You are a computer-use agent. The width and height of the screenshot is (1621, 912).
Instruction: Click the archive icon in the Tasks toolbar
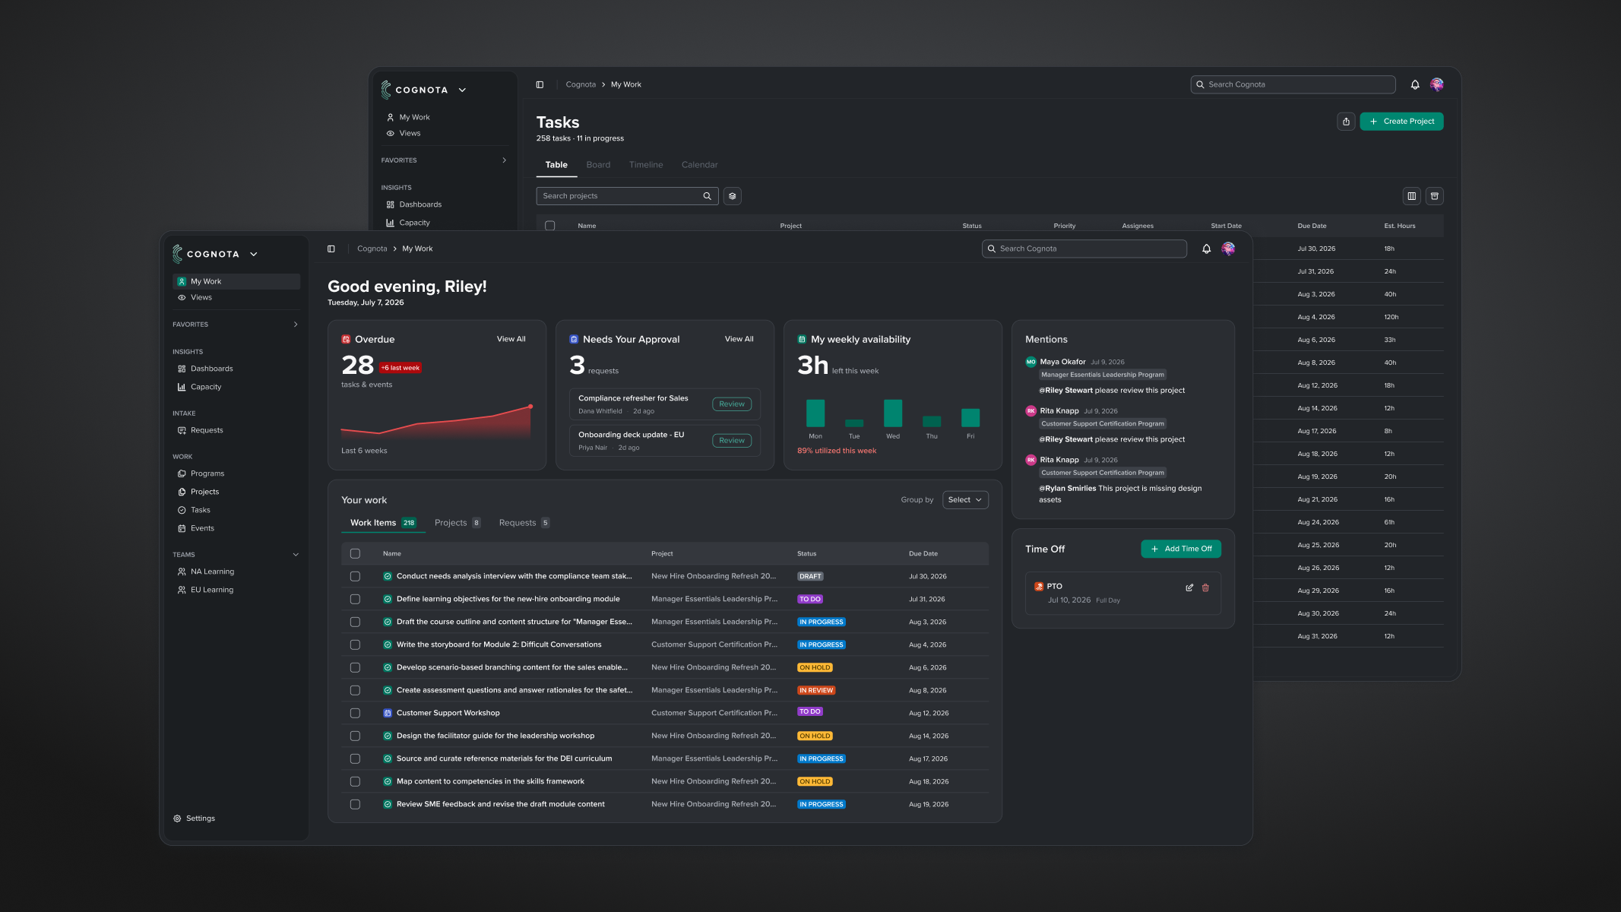click(x=1434, y=196)
